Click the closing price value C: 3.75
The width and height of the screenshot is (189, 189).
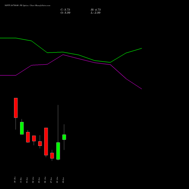pyautogui.click(x=65, y=10)
